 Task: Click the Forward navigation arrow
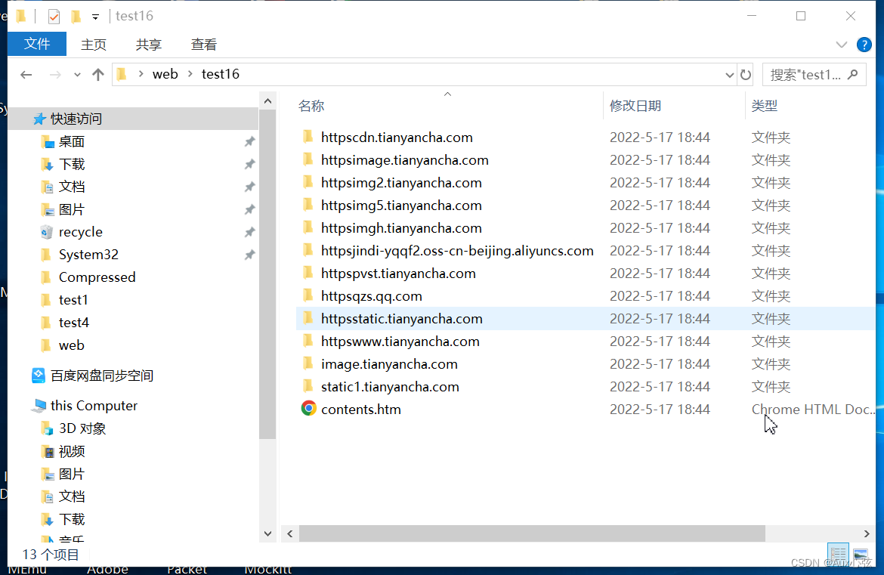(x=54, y=74)
